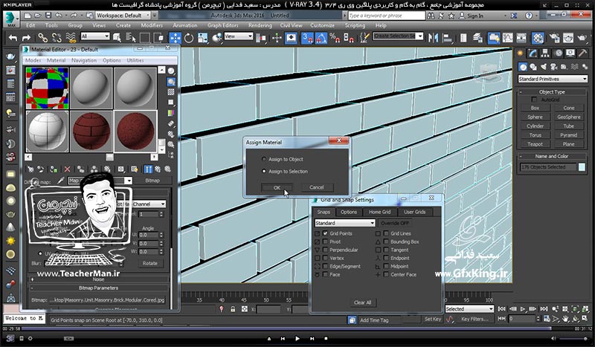
Task: Open the Standard Primitives dropdown
Action: point(553,79)
